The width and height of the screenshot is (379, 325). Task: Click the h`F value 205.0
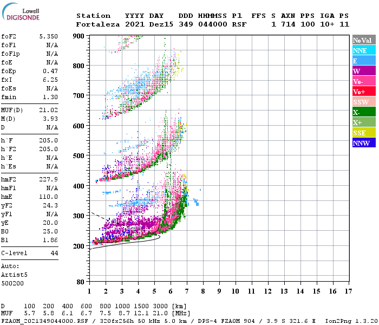(x=48, y=140)
